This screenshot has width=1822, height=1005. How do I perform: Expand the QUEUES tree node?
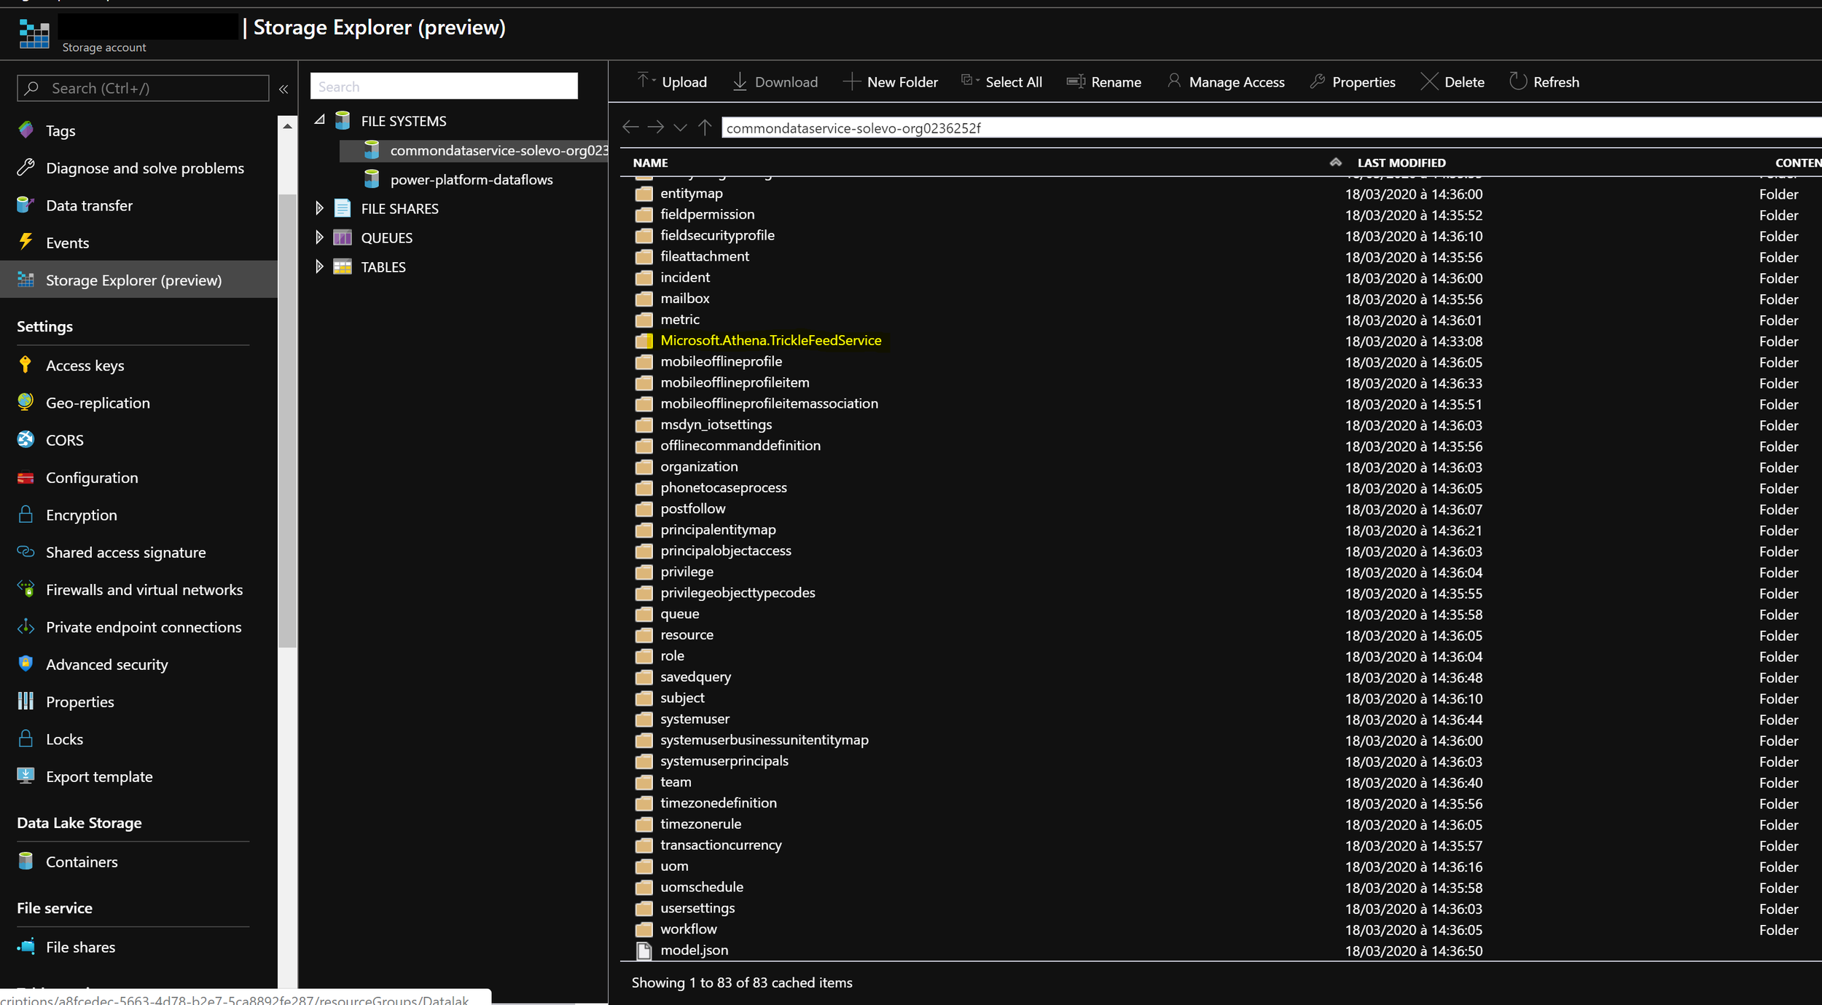tap(319, 237)
